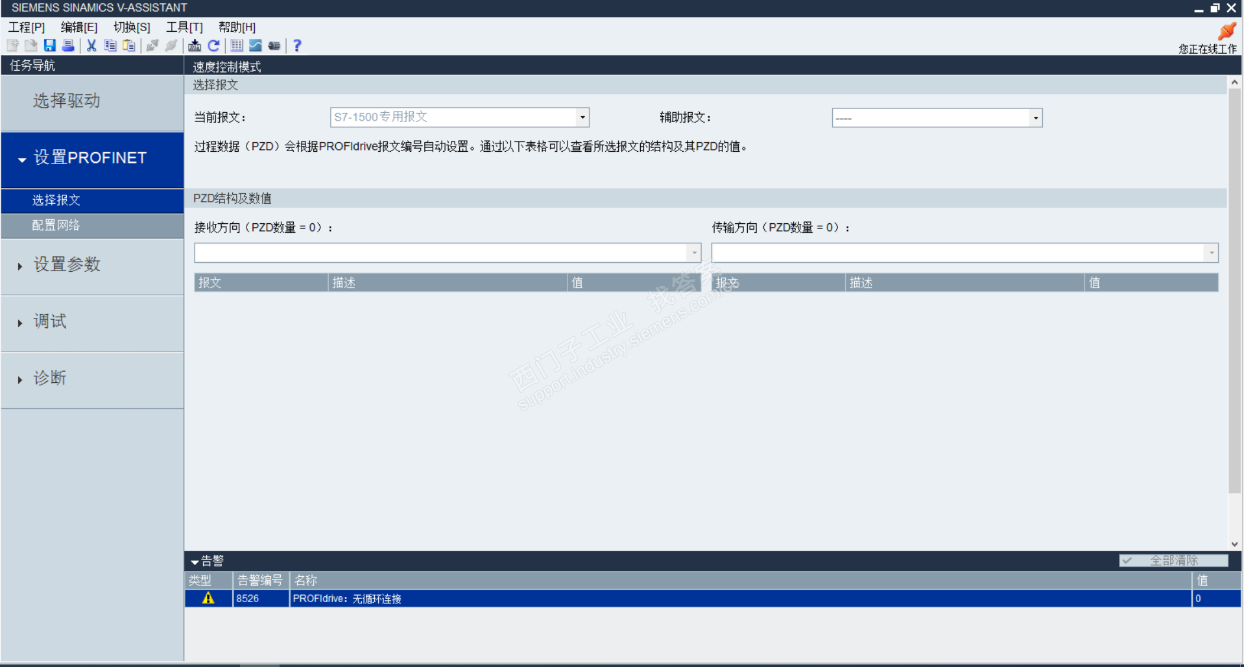Click the yellow warning icon for alarm 8526

[208, 598]
